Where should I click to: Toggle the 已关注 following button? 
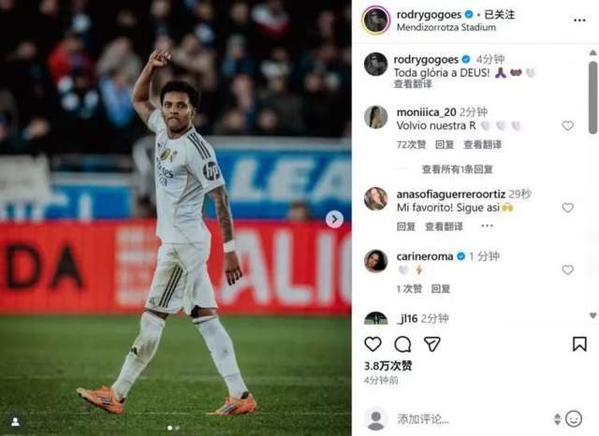tap(499, 15)
